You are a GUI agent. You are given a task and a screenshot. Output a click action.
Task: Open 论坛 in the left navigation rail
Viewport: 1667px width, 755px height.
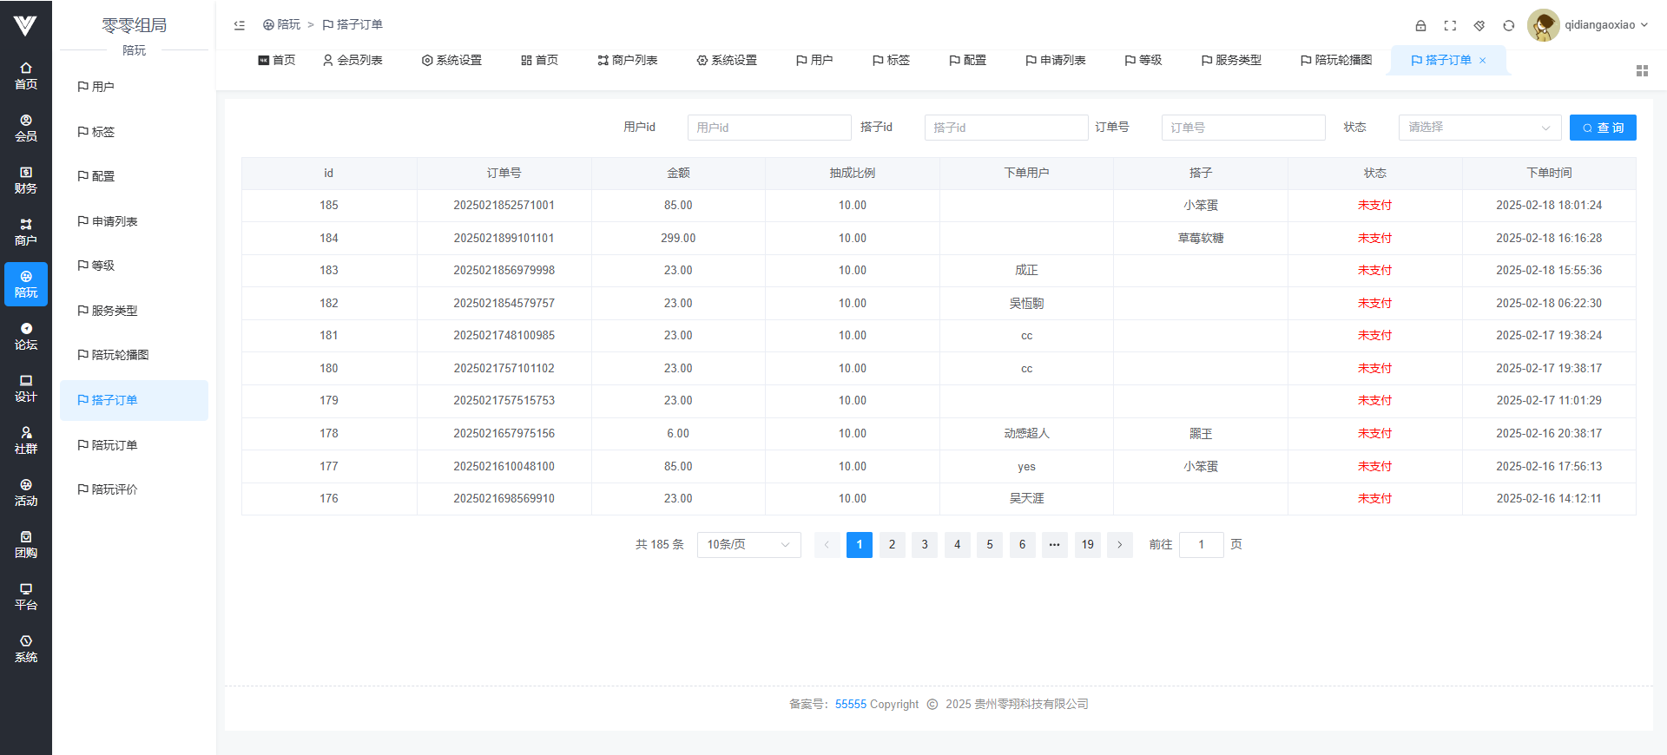26,336
